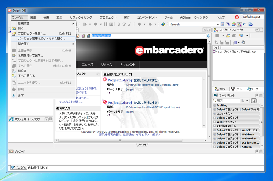Click the view window icon in Project Manager

(x=241, y=36)
